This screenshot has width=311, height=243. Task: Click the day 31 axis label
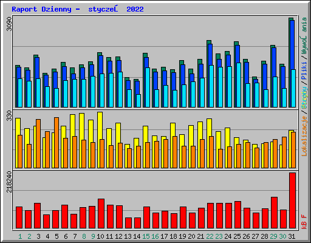point(292,236)
